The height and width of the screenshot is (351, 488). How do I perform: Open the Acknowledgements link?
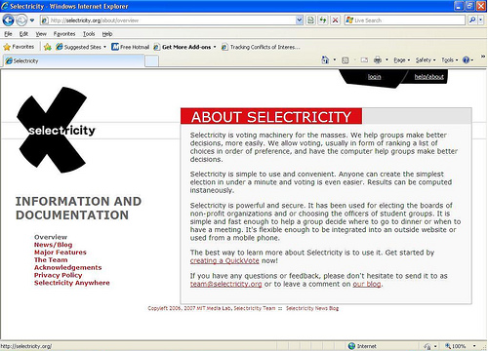(68, 267)
